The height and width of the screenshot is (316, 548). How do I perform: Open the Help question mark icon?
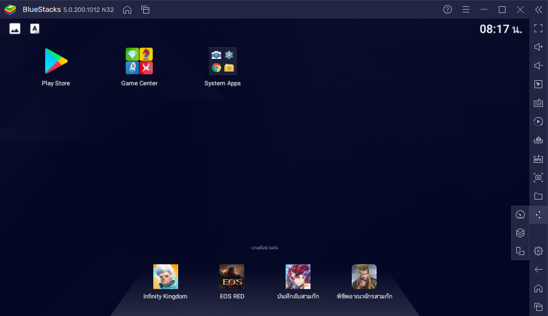pyautogui.click(x=447, y=10)
